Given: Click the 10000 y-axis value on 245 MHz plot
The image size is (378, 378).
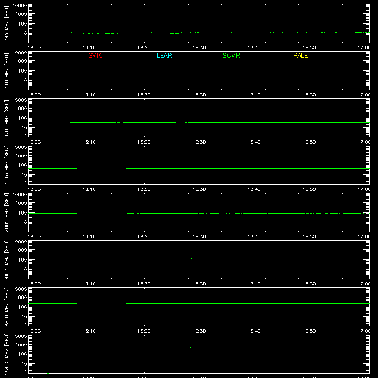Looking at the screenshot, I should (20, 5).
